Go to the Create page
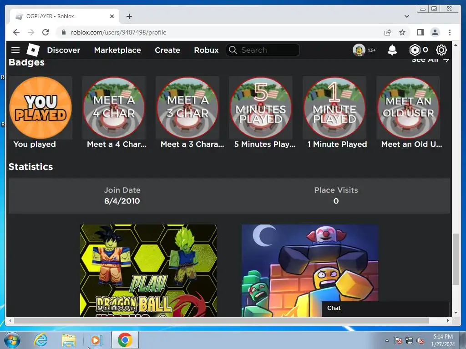The height and width of the screenshot is (349, 466). (167, 50)
